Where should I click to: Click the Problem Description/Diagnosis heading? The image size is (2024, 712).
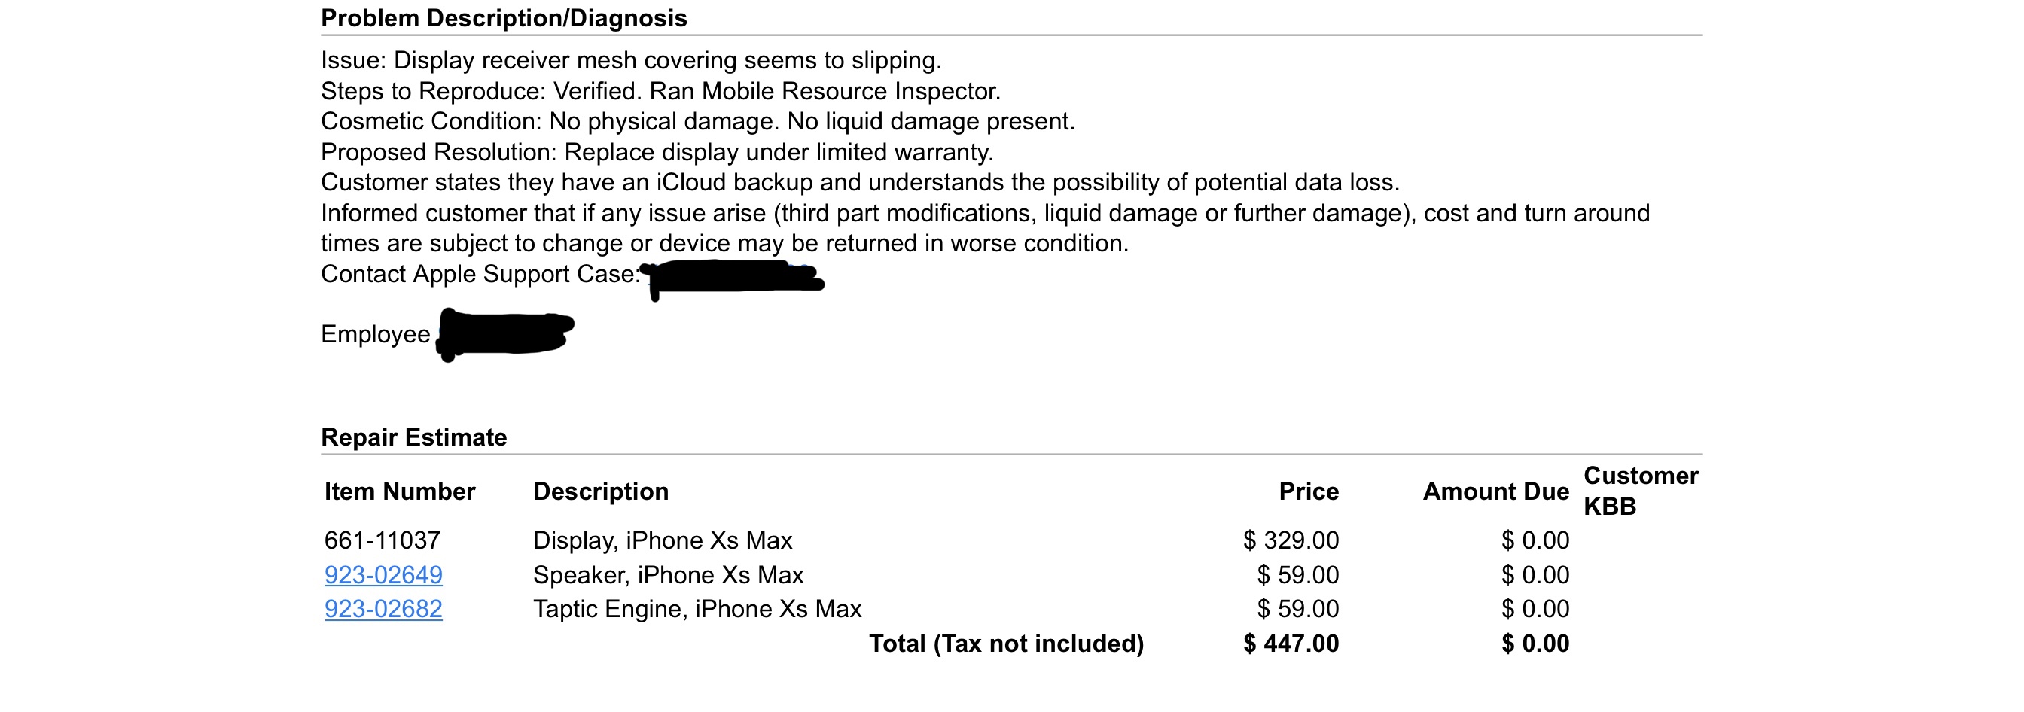click(x=504, y=18)
